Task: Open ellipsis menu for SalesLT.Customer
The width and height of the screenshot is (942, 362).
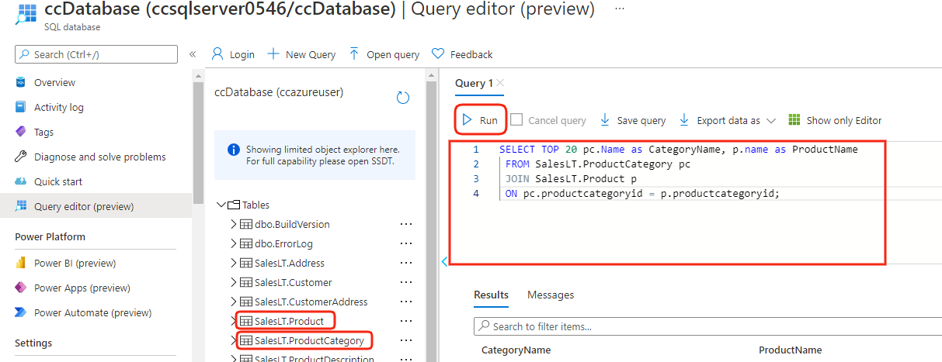Action: click(x=405, y=282)
